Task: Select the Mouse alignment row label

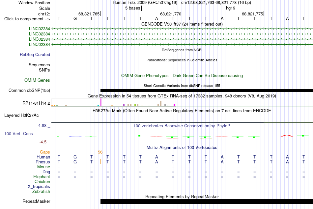Action: pos(43,167)
